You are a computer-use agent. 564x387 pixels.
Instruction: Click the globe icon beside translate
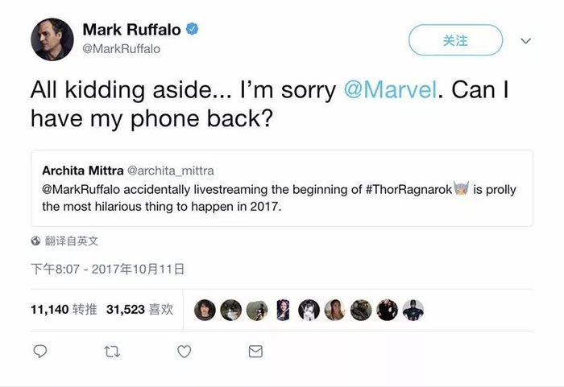coord(35,241)
